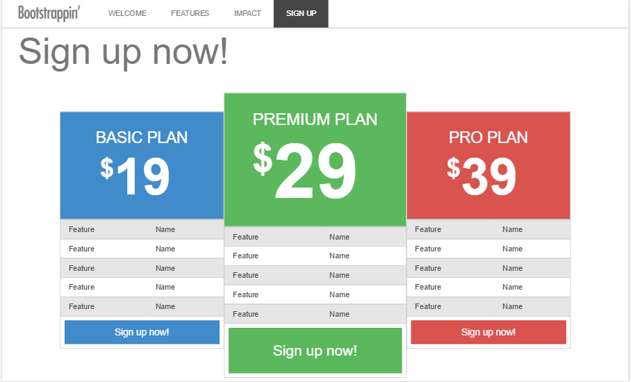Select the $29 price
631x382 pixels.
pyautogui.click(x=306, y=172)
